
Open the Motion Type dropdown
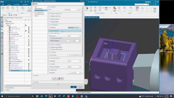[x=74, y=36]
